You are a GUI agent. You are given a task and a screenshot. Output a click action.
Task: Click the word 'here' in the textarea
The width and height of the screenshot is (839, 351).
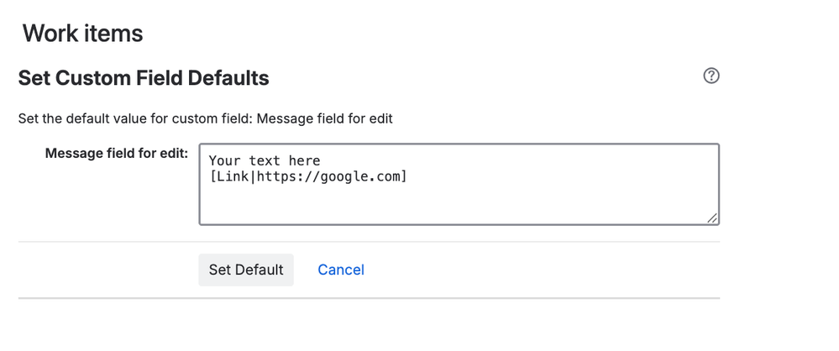[305, 160]
